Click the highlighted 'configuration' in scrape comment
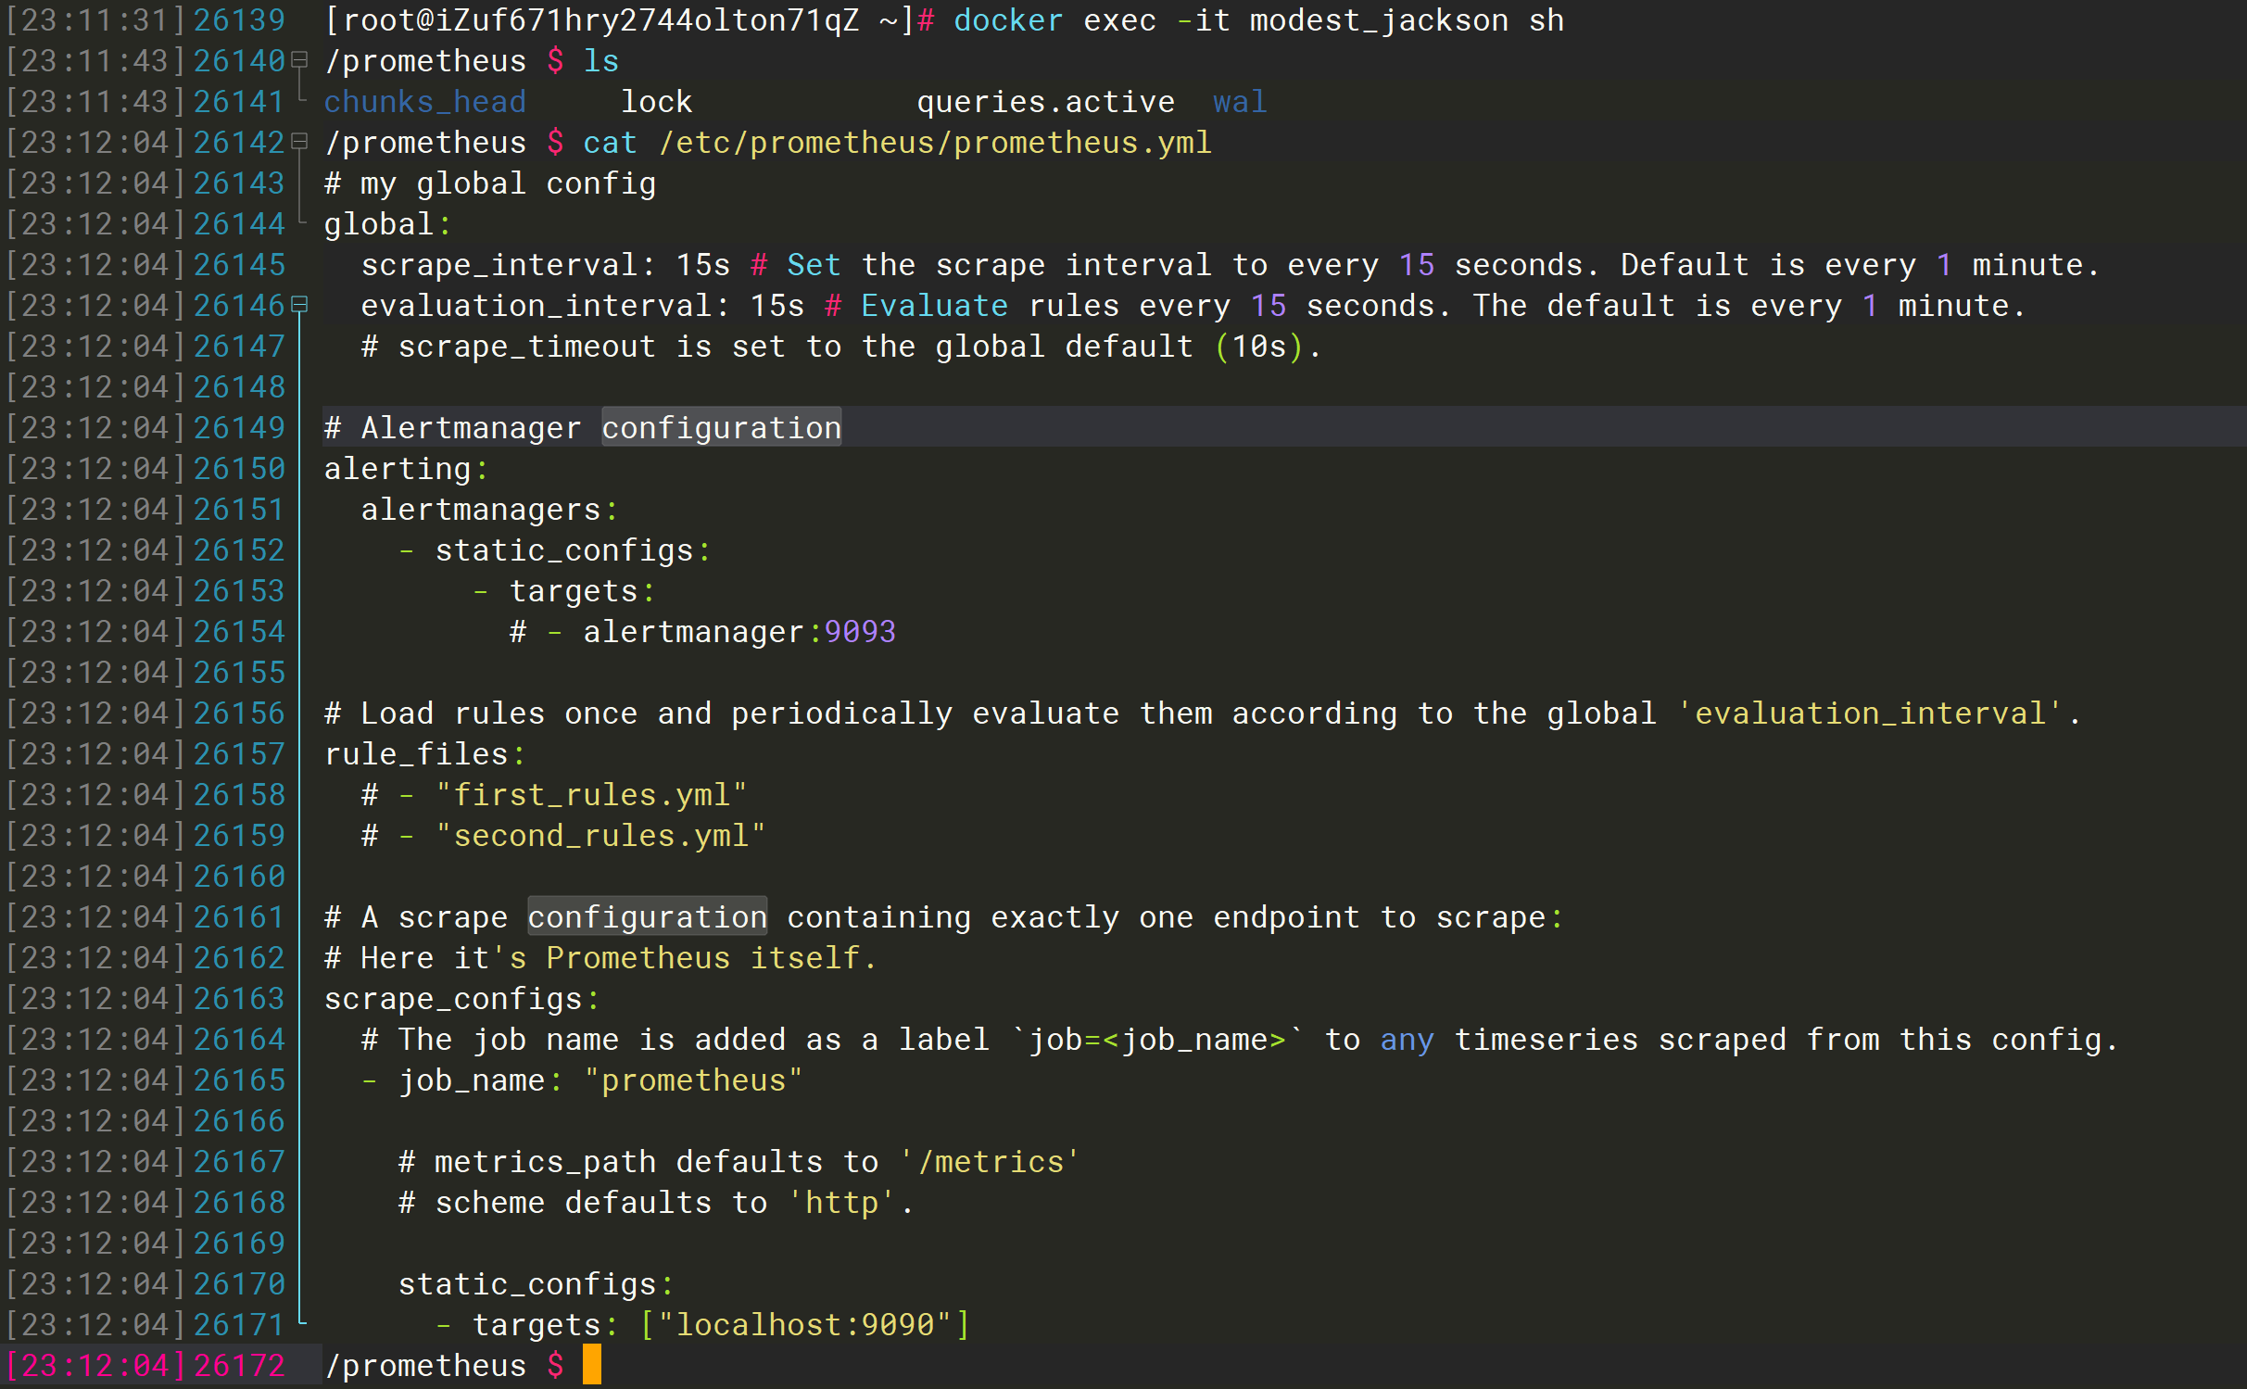The image size is (2247, 1389). [x=647, y=916]
